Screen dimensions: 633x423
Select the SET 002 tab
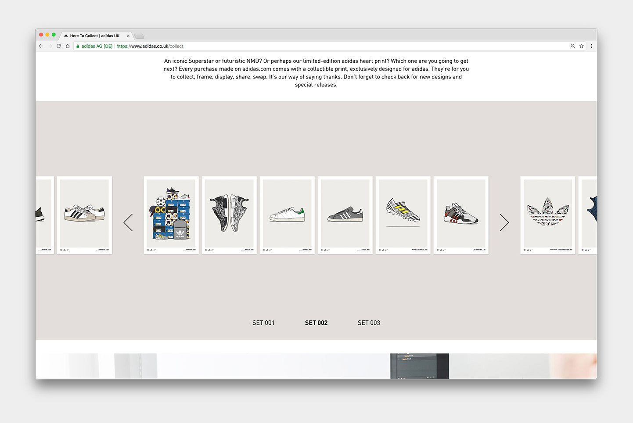(x=316, y=323)
